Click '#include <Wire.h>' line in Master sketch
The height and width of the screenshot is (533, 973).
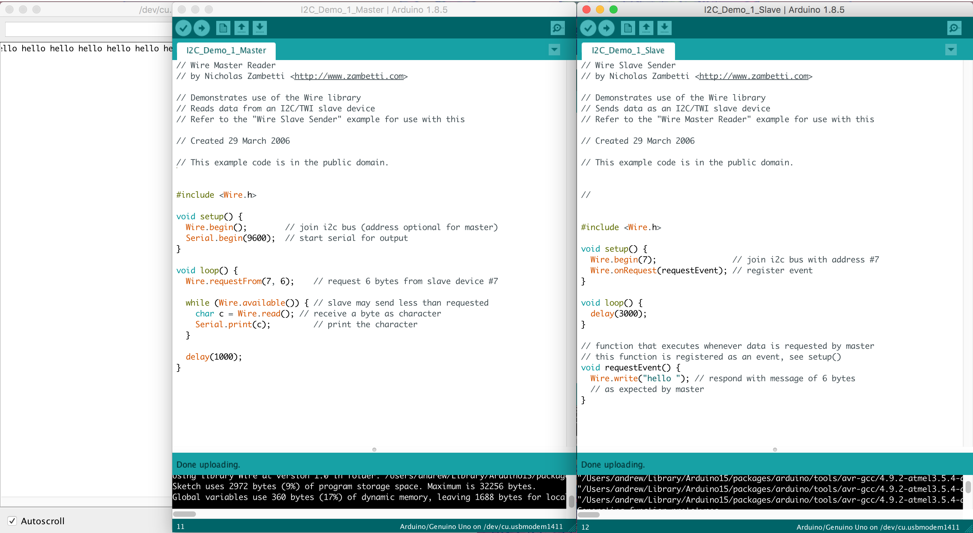click(x=217, y=195)
